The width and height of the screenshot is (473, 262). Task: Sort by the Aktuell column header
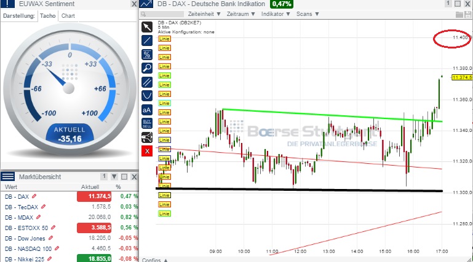(90, 187)
